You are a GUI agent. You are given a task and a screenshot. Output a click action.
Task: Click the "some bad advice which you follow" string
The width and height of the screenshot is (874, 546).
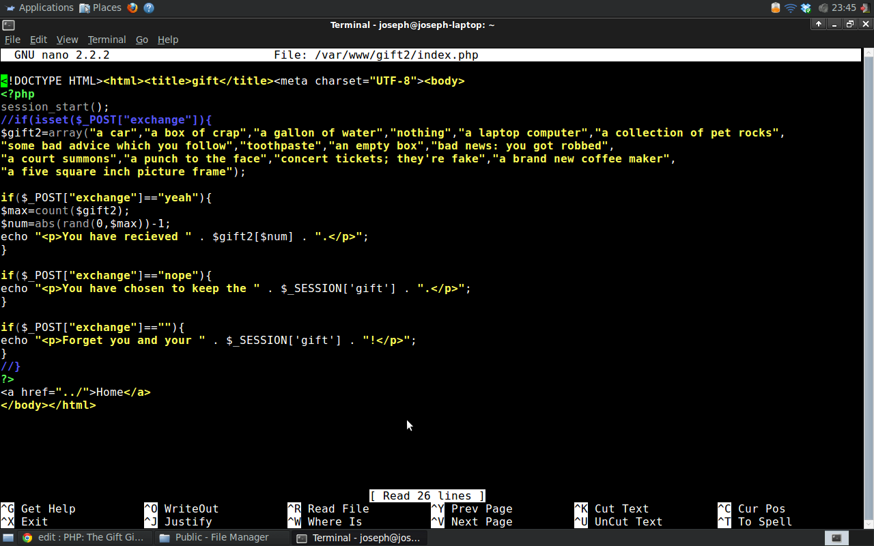[117, 146]
